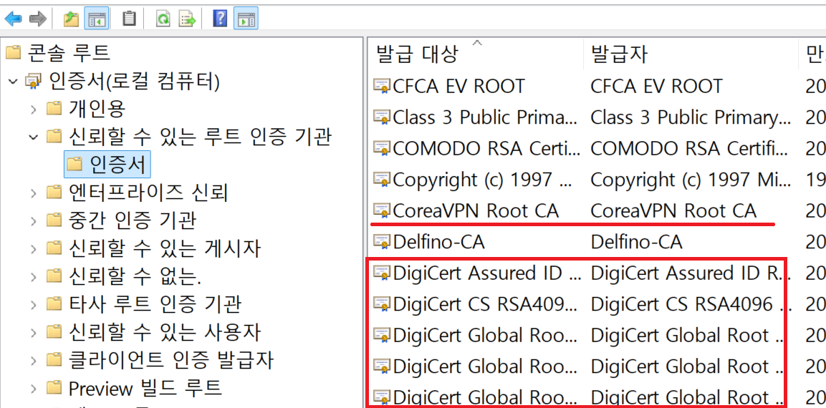Expand the 신뢰할 수 없는. chevron
The image size is (826, 408).
click(34, 277)
